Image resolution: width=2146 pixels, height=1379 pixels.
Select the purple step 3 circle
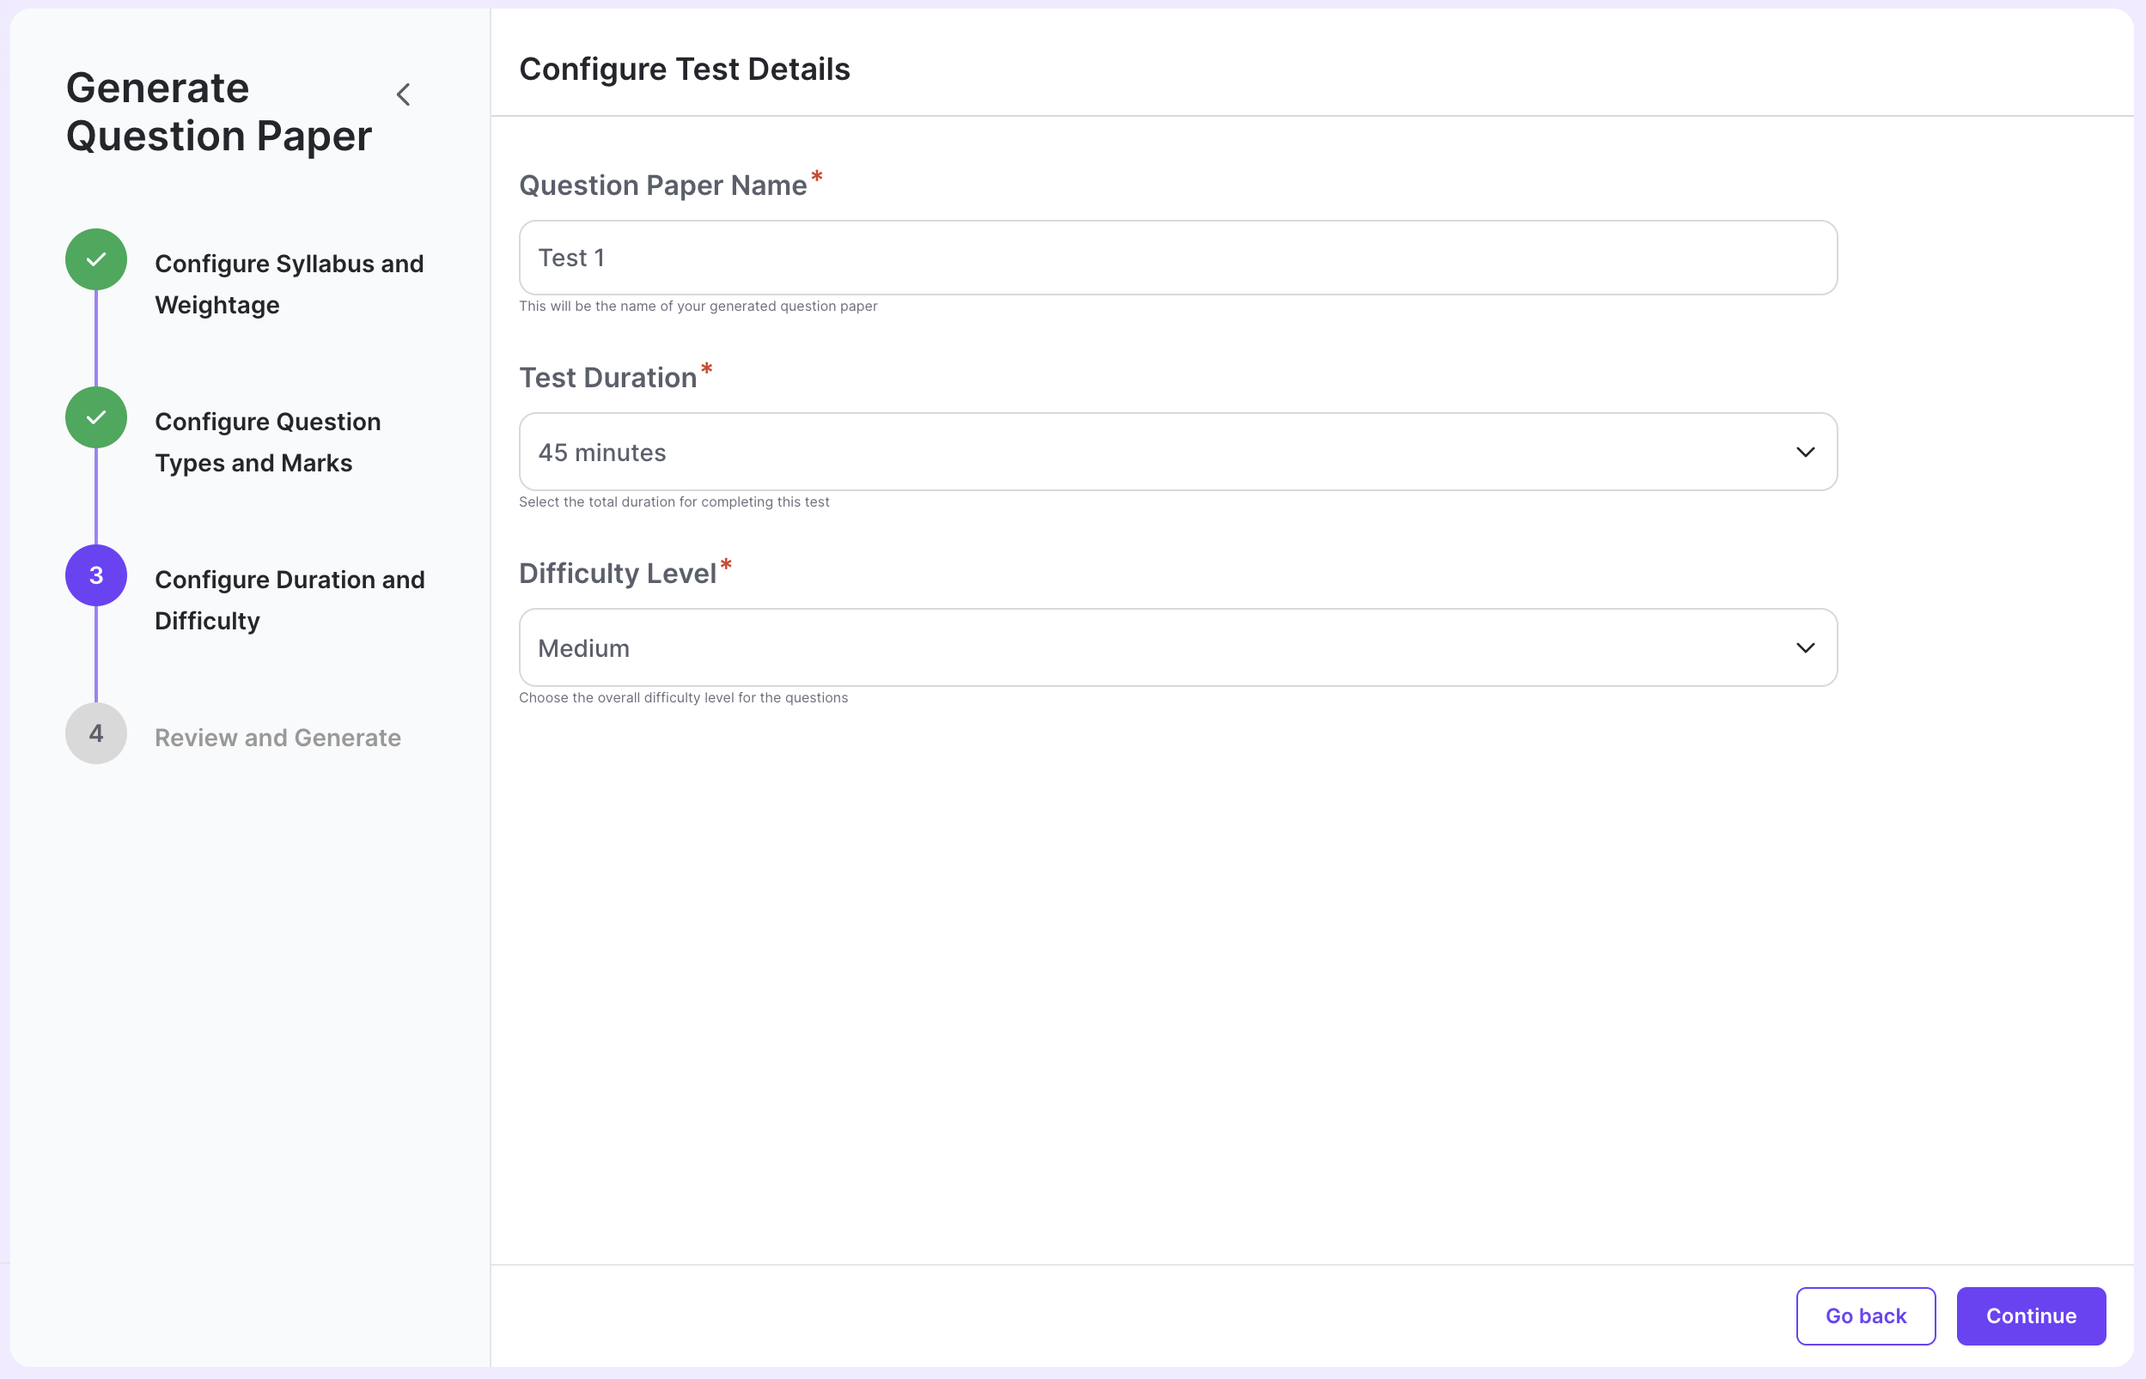(95, 576)
